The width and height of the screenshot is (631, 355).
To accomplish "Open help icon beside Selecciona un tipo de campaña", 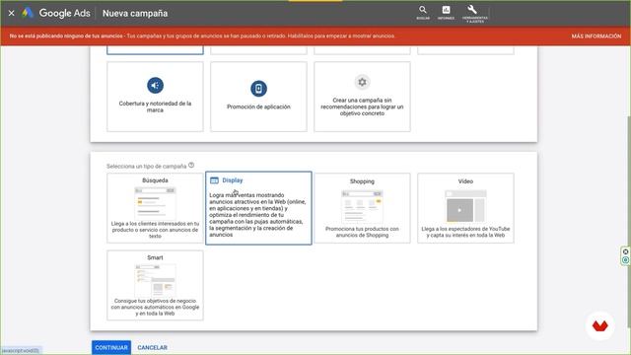I will click(x=191, y=165).
